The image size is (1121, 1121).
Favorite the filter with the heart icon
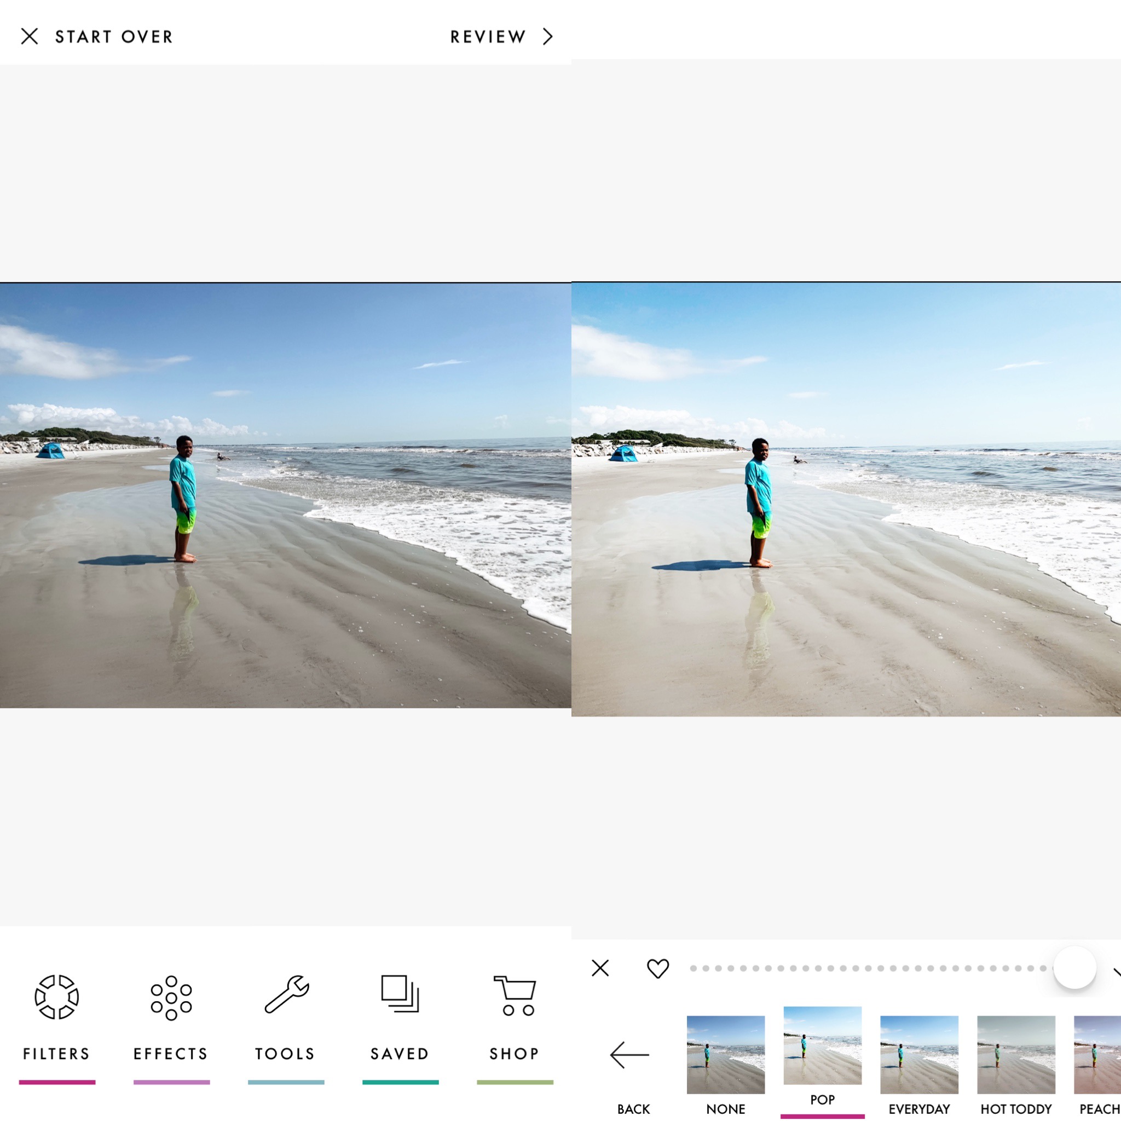pyautogui.click(x=658, y=968)
